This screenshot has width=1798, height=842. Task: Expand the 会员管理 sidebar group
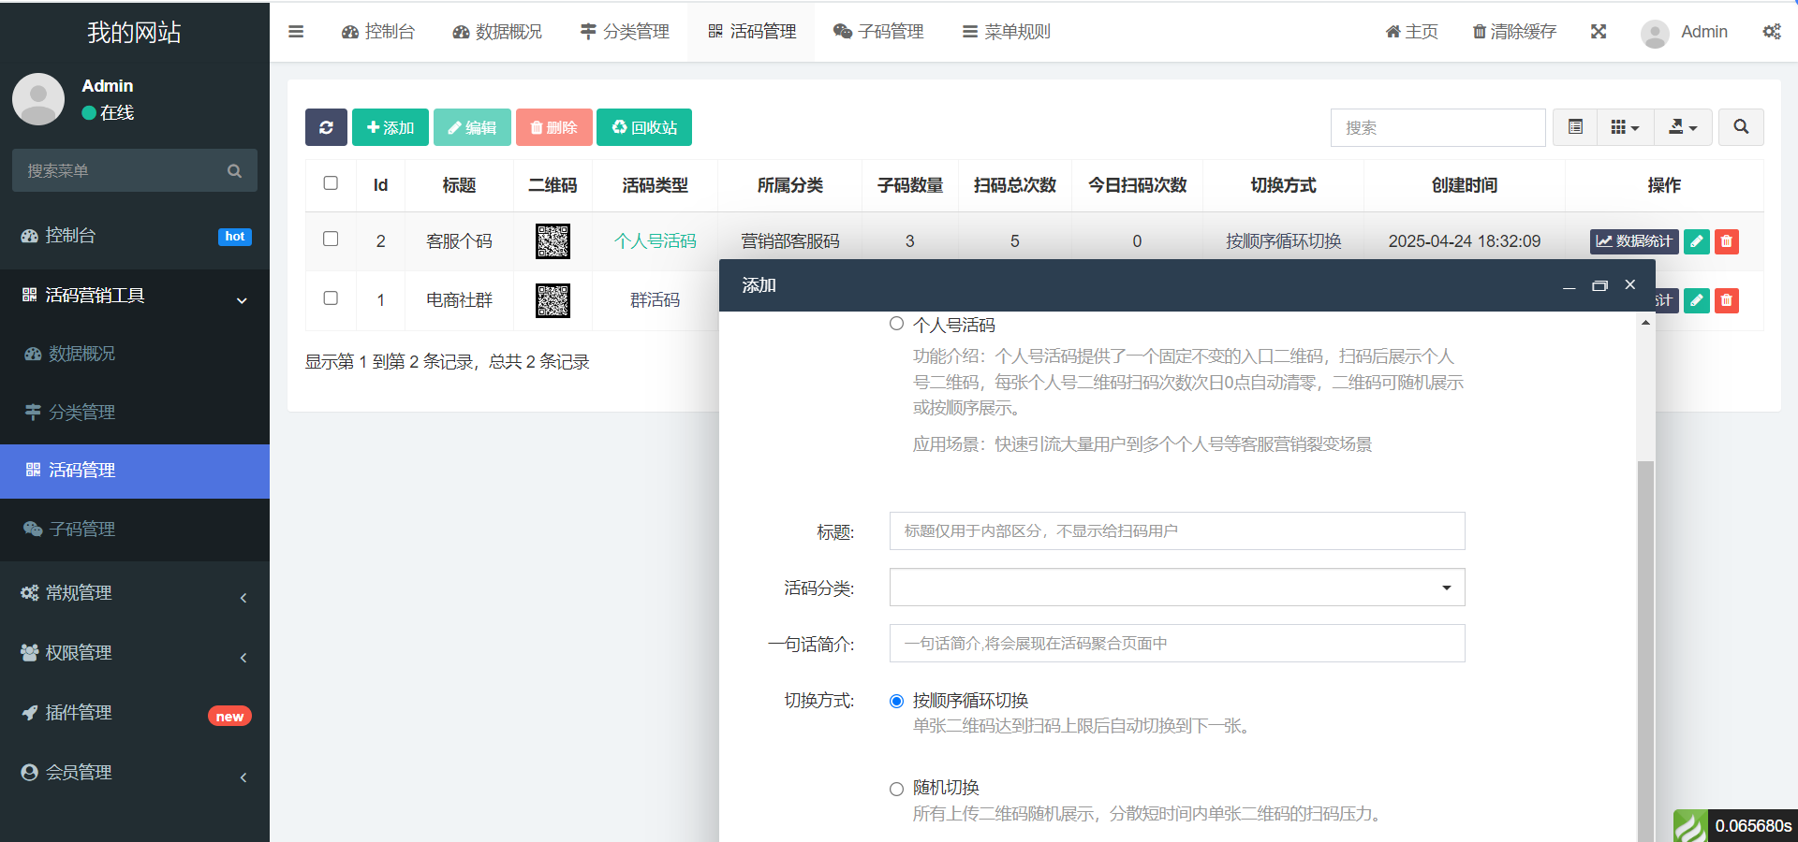click(x=135, y=773)
